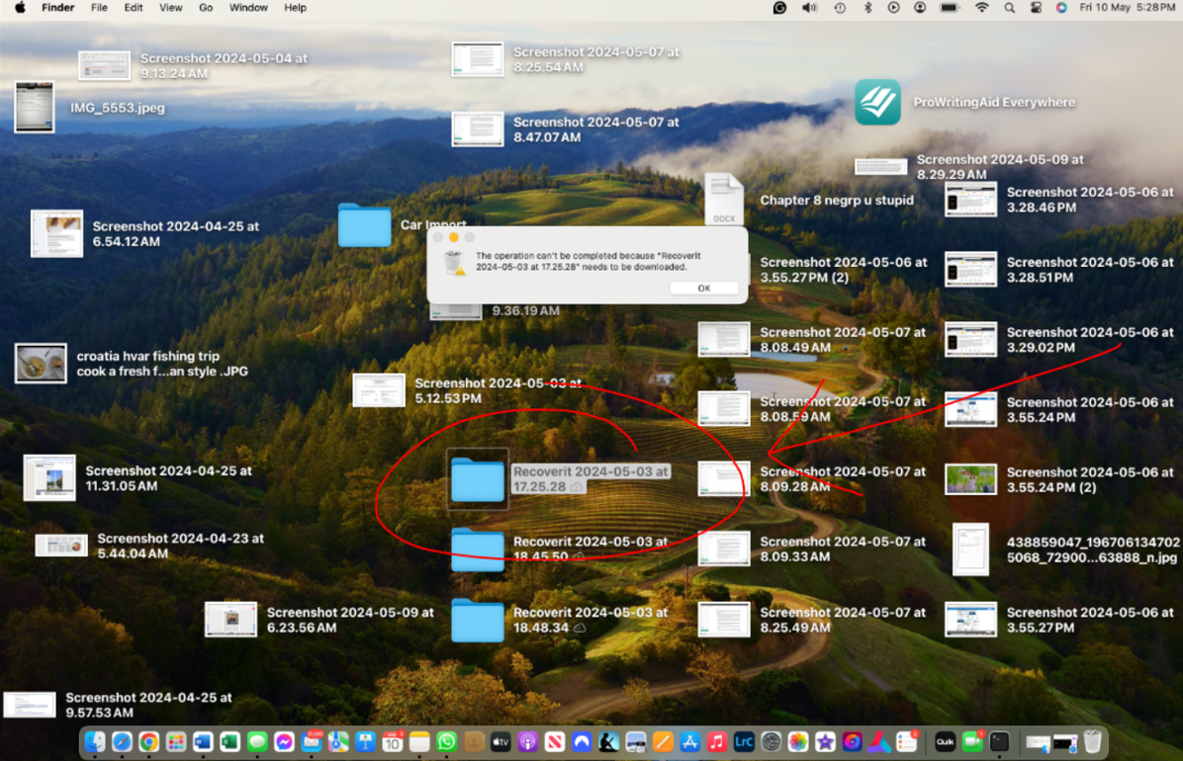1183x761 pixels.
Task: Open Podcasts from the Dock
Action: coord(527,742)
